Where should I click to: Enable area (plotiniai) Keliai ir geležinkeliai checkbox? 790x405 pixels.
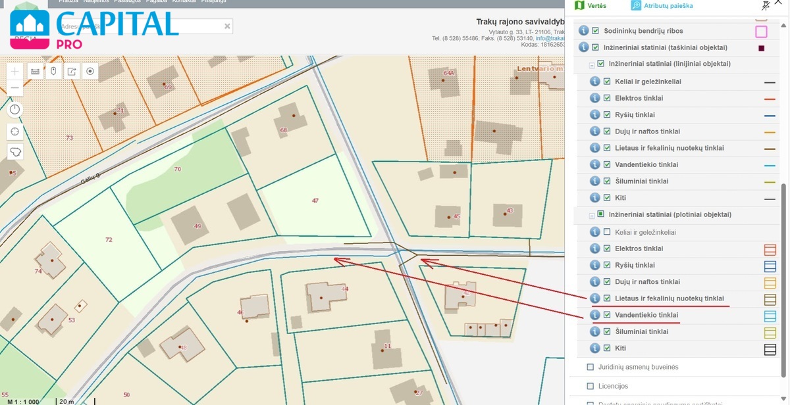click(607, 232)
